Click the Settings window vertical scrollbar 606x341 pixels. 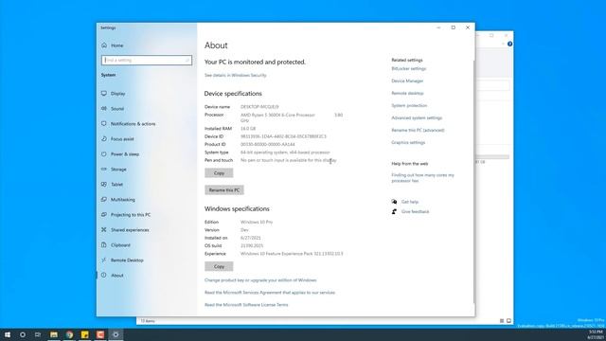[473, 182]
